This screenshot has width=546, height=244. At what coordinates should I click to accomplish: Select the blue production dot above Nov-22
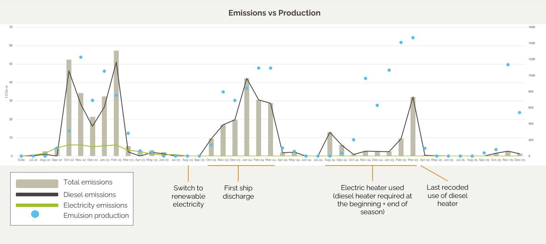[x=81, y=57]
